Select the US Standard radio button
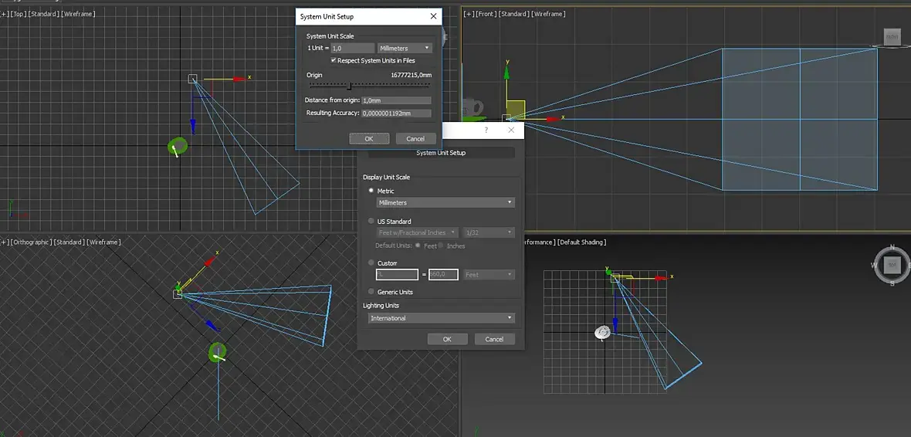 point(371,221)
